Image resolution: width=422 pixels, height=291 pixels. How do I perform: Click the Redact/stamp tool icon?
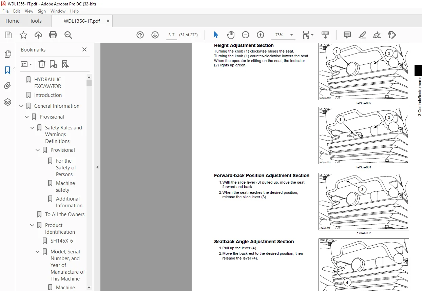pos(392,35)
